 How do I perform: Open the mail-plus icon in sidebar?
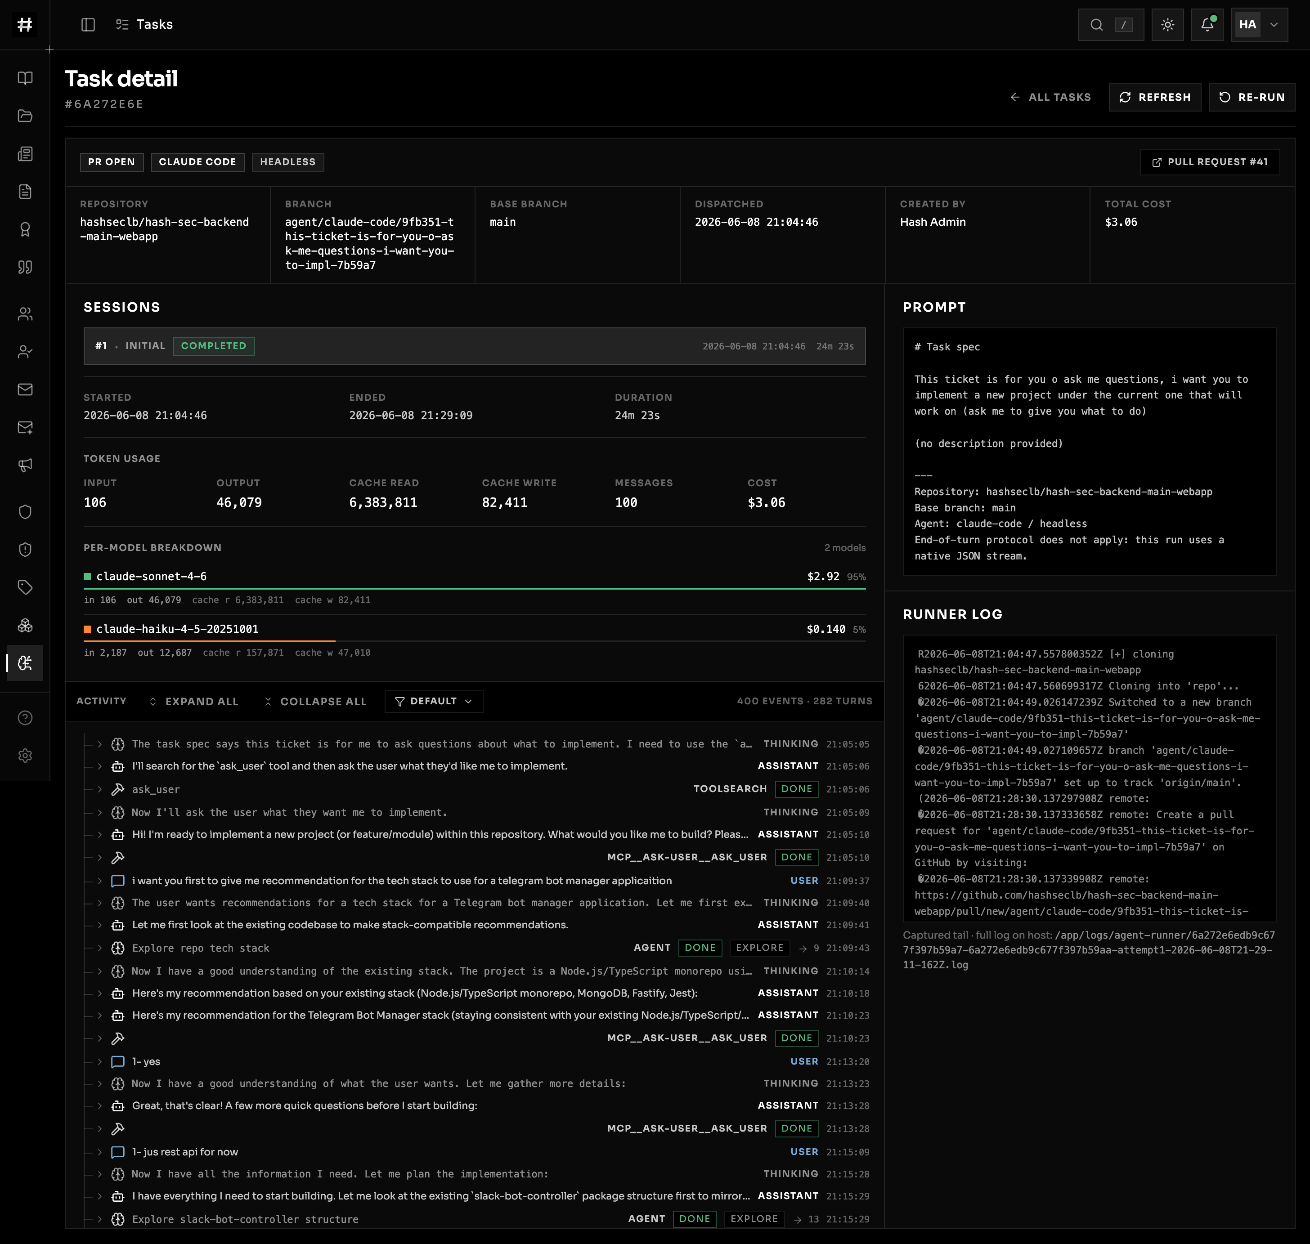click(25, 427)
